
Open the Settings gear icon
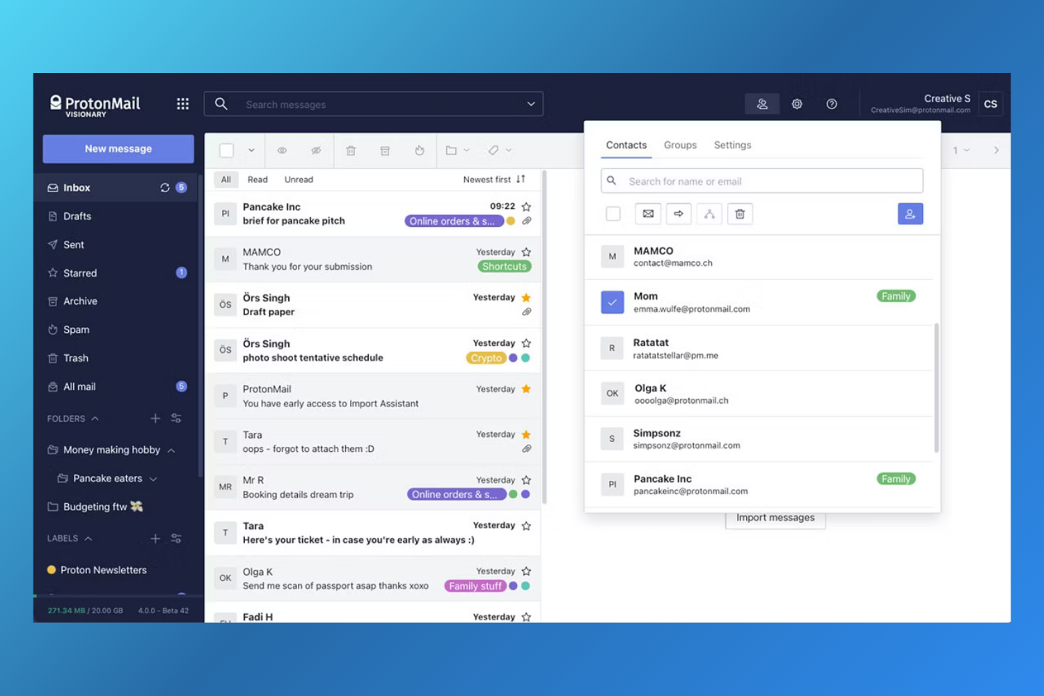[797, 103]
